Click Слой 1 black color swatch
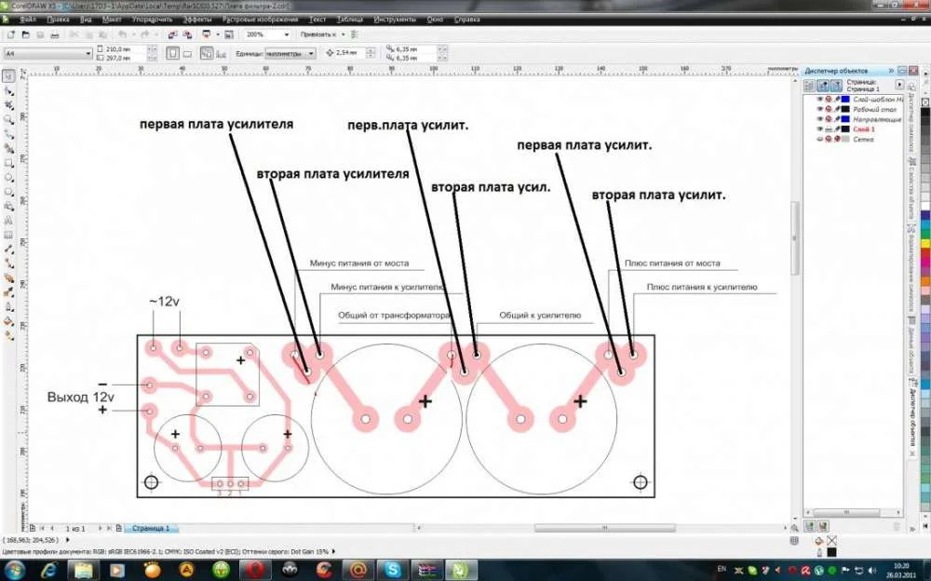Viewport: 931px width, 581px height. pyautogui.click(x=845, y=128)
